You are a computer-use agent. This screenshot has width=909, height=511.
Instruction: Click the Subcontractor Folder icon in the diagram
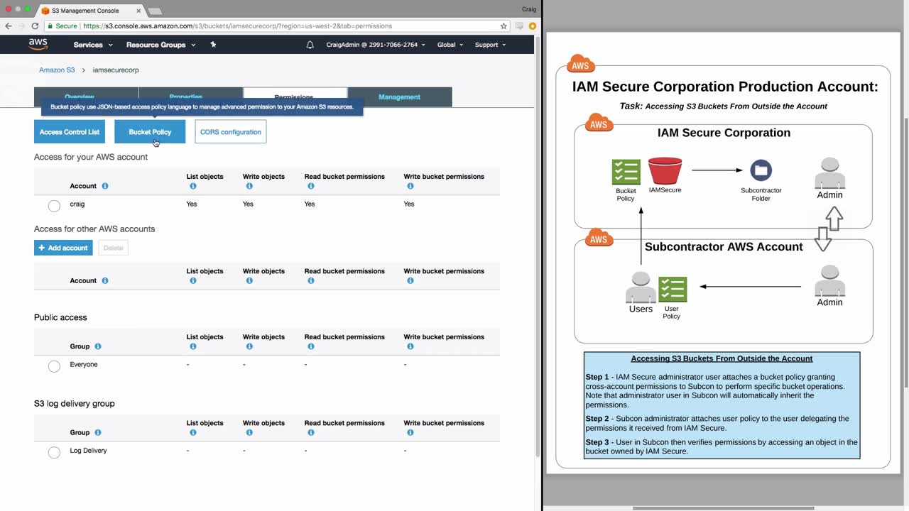pyautogui.click(x=761, y=170)
